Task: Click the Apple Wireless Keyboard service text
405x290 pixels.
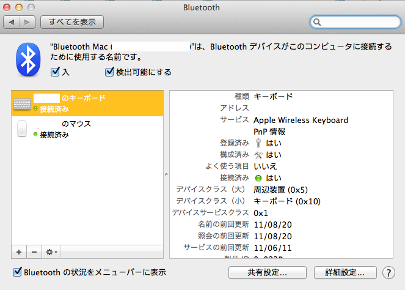Action: coord(301,120)
